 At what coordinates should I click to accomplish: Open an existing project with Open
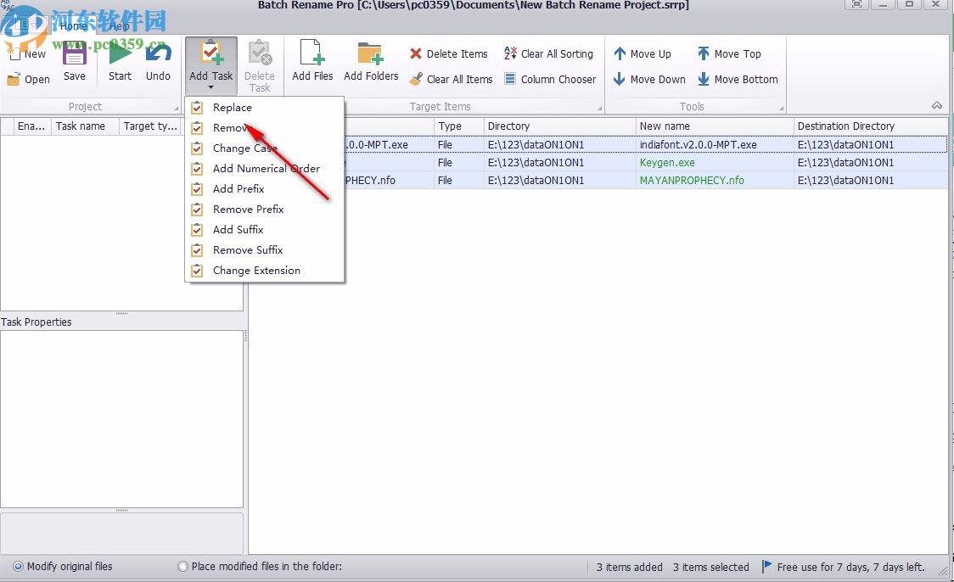29,79
